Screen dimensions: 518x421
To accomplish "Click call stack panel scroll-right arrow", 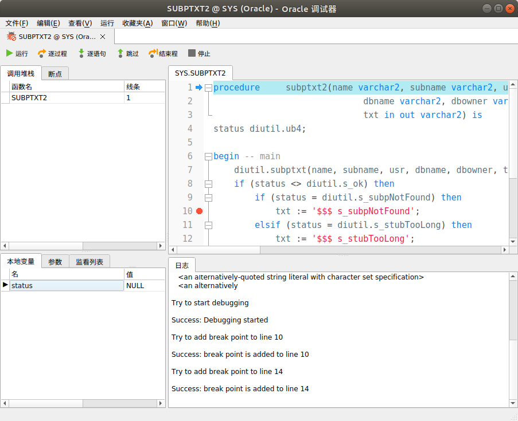I will [x=161, y=246].
